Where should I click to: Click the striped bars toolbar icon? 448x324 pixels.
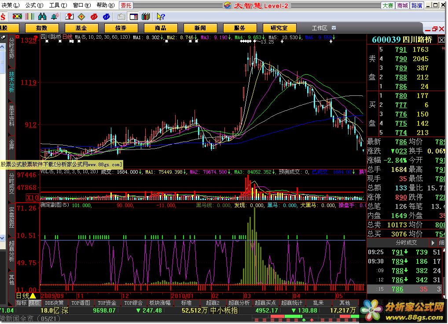30,17
